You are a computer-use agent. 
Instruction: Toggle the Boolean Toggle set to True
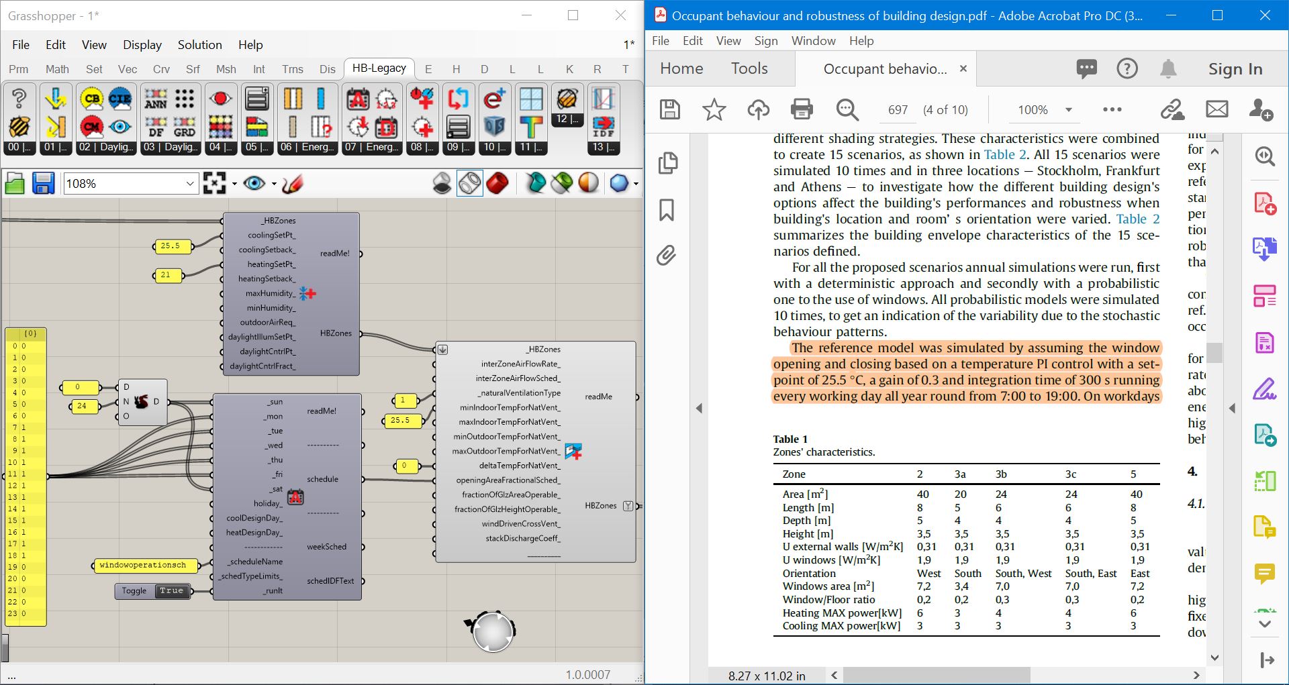click(x=171, y=591)
